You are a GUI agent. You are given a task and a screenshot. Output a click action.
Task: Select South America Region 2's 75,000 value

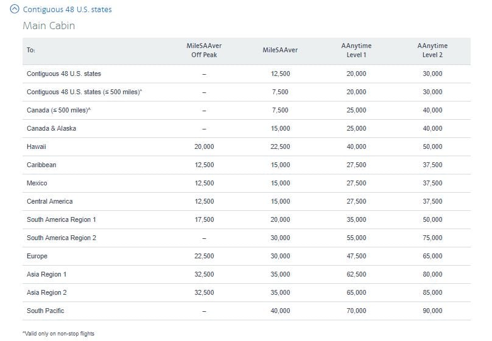point(432,238)
